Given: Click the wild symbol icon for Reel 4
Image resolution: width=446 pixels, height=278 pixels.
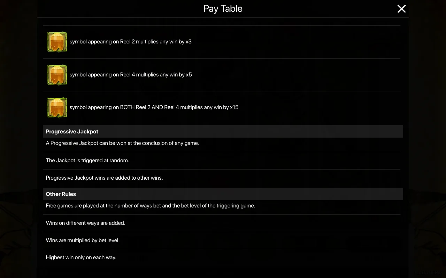Looking at the screenshot, I should click(57, 75).
